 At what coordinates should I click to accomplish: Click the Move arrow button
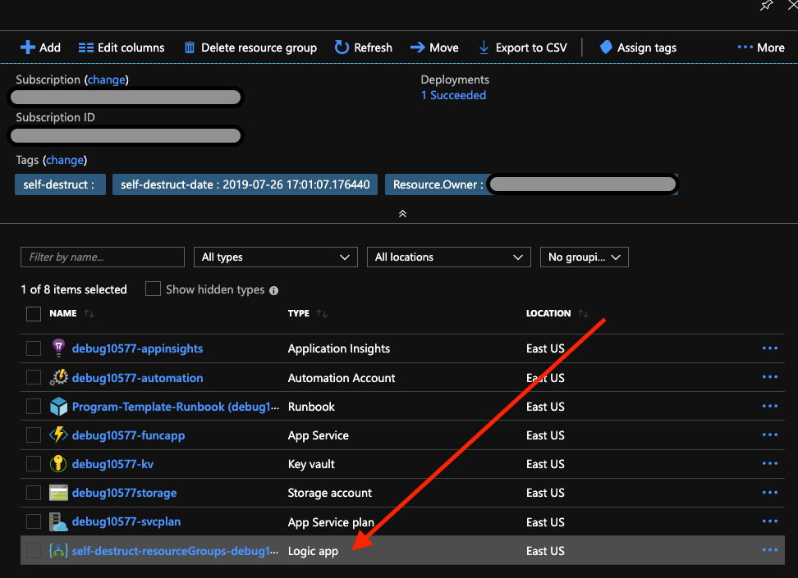434,48
